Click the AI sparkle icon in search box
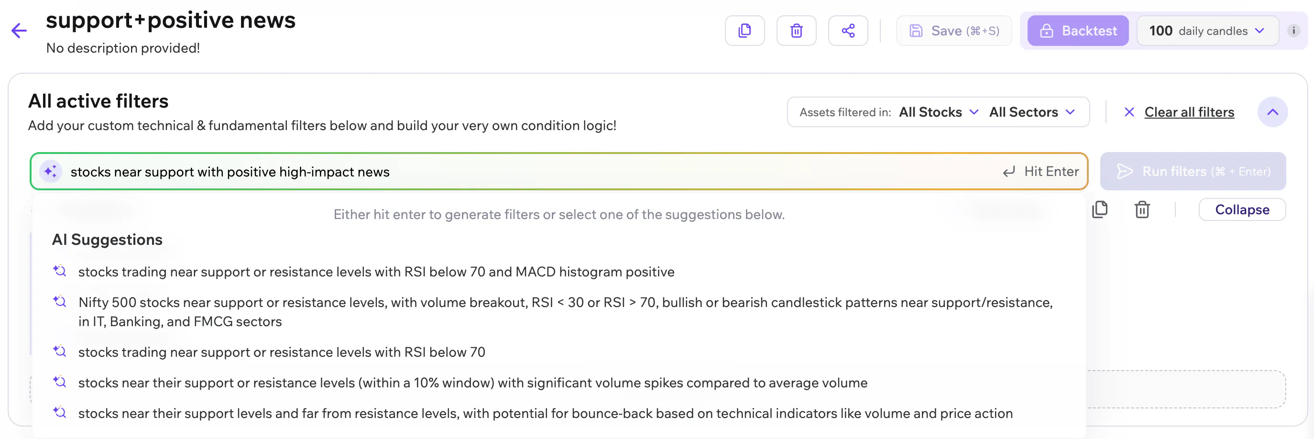Image resolution: width=1314 pixels, height=439 pixels. 50,171
